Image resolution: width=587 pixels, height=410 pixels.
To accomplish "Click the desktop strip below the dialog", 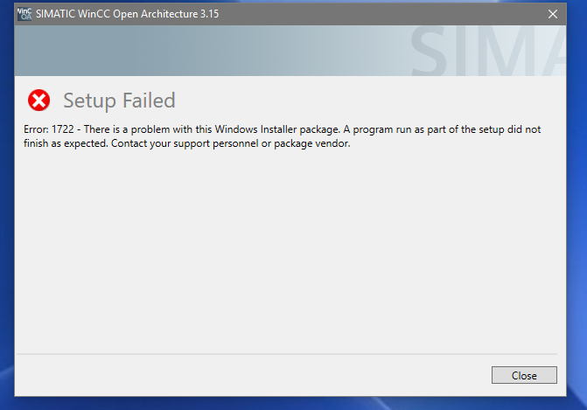I will (x=289, y=403).
